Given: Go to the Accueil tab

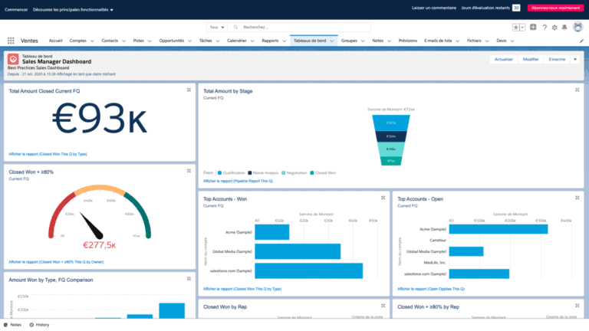Looking at the screenshot, I should coord(55,40).
